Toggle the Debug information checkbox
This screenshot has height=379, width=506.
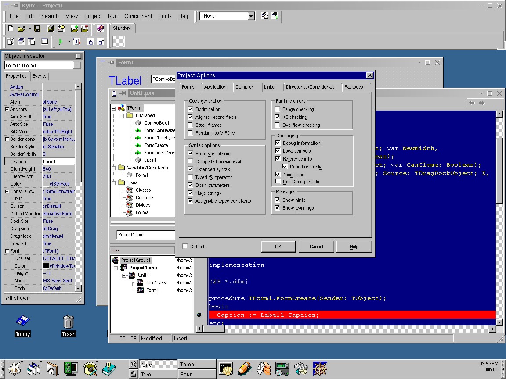click(x=278, y=143)
